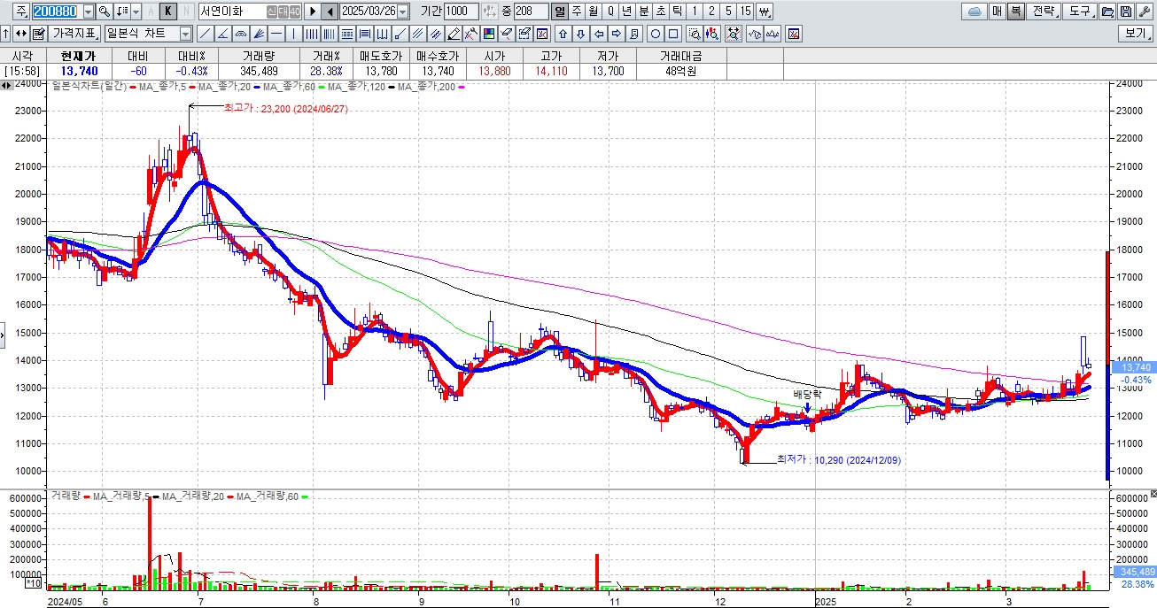
Task: Click the MA_종가,200 legend label
Action: [427, 87]
